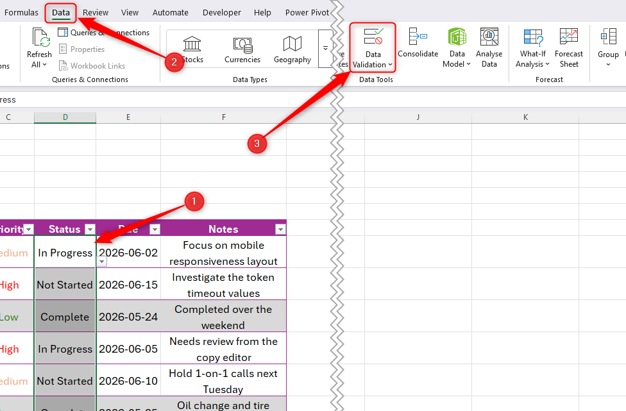Select column D header
The height and width of the screenshot is (411, 626).
(65, 117)
